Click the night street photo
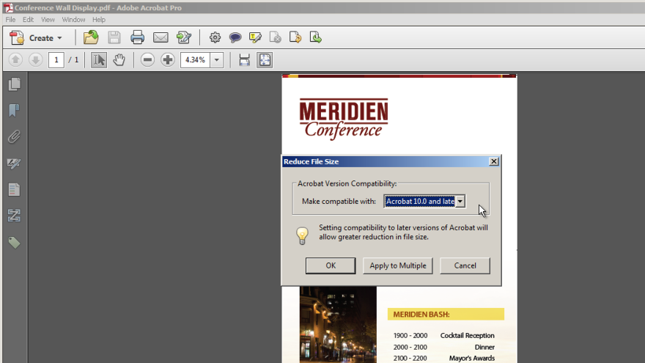 click(x=338, y=325)
